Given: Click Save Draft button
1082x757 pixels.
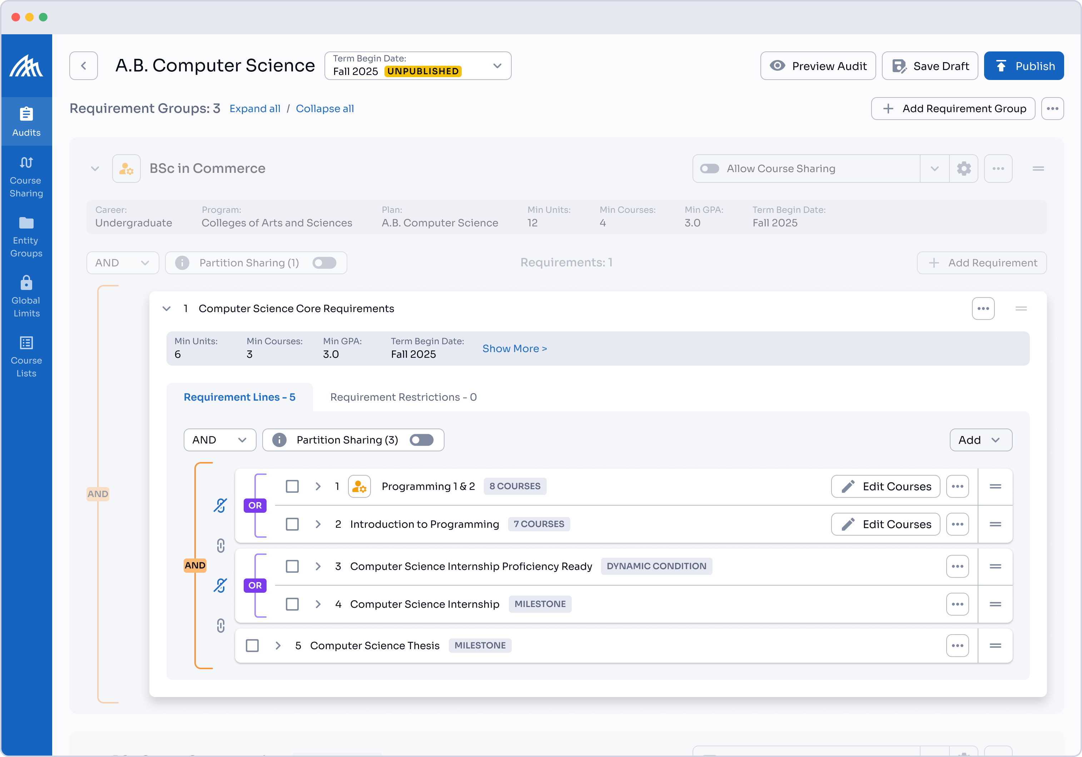Looking at the screenshot, I should [x=930, y=66].
